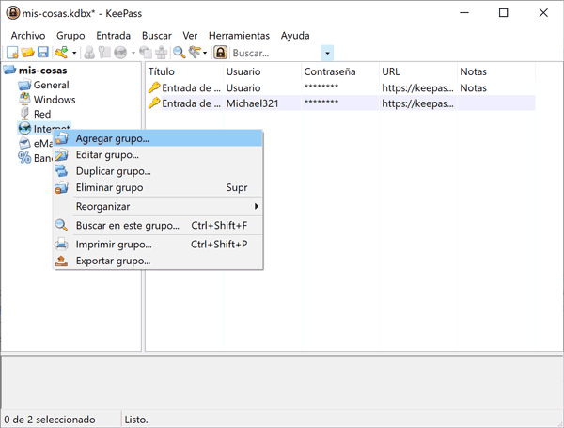The image size is (564, 428).
Task: Open the dropdown arrow beside the URL globe
Action: click(133, 53)
